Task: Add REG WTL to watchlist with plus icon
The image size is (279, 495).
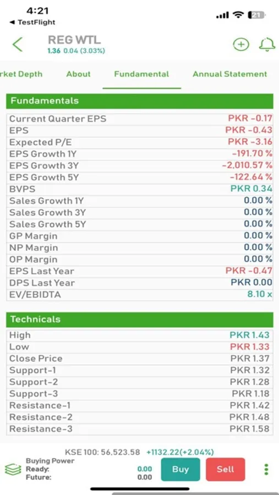Action: pos(241,44)
